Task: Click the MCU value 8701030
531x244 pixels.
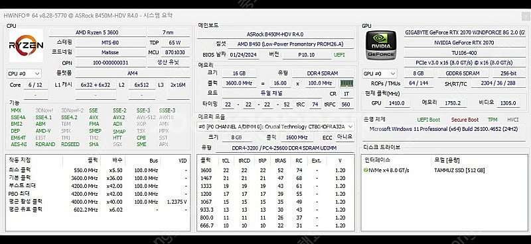Action: click(175, 53)
